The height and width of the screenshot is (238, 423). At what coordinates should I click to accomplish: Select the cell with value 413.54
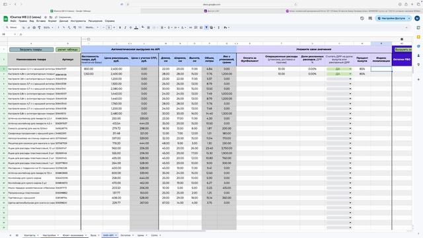tap(116, 124)
